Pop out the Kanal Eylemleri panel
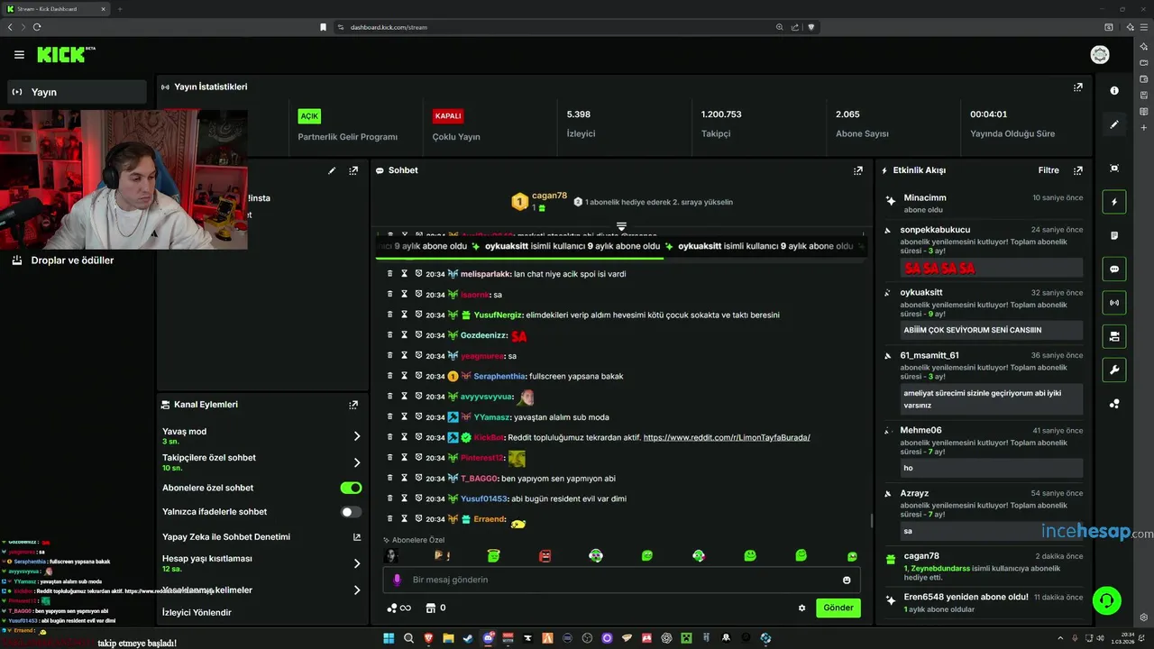Viewport: 1154px width, 649px height. tap(353, 405)
